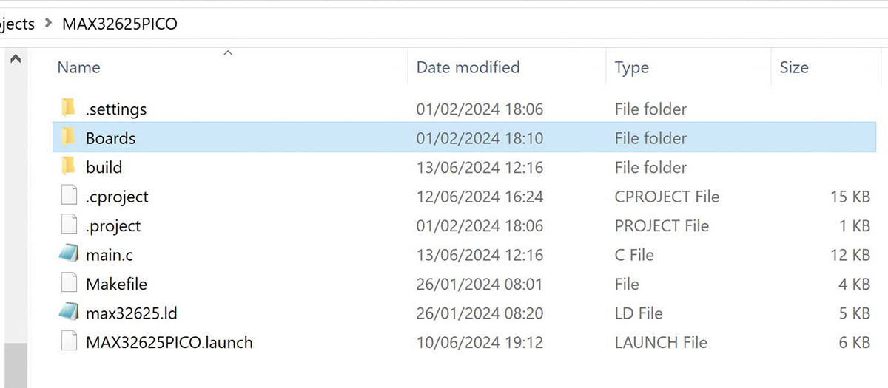Click the Makefile blank file icon

pyautogui.click(x=68, y=285)
